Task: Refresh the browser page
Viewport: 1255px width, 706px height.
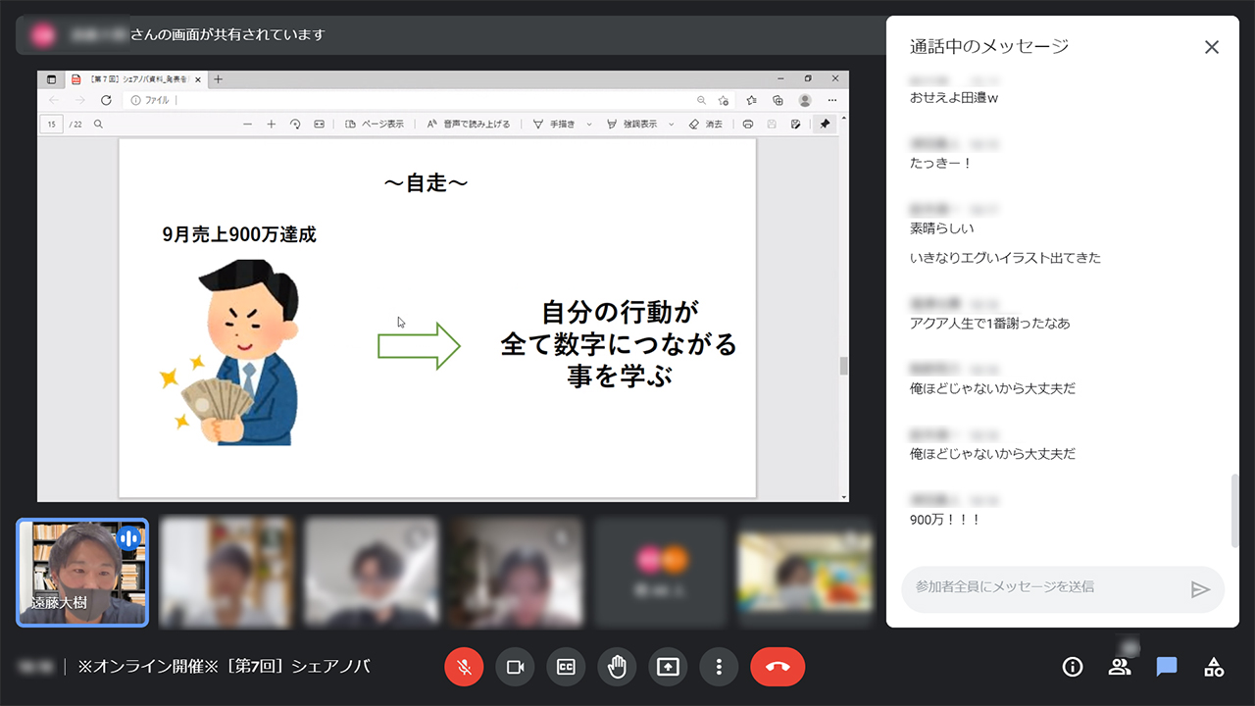Action: tap(106, 100)
